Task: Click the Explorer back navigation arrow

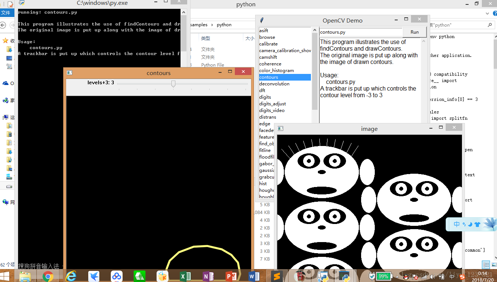Action: (x=3, y=25)
